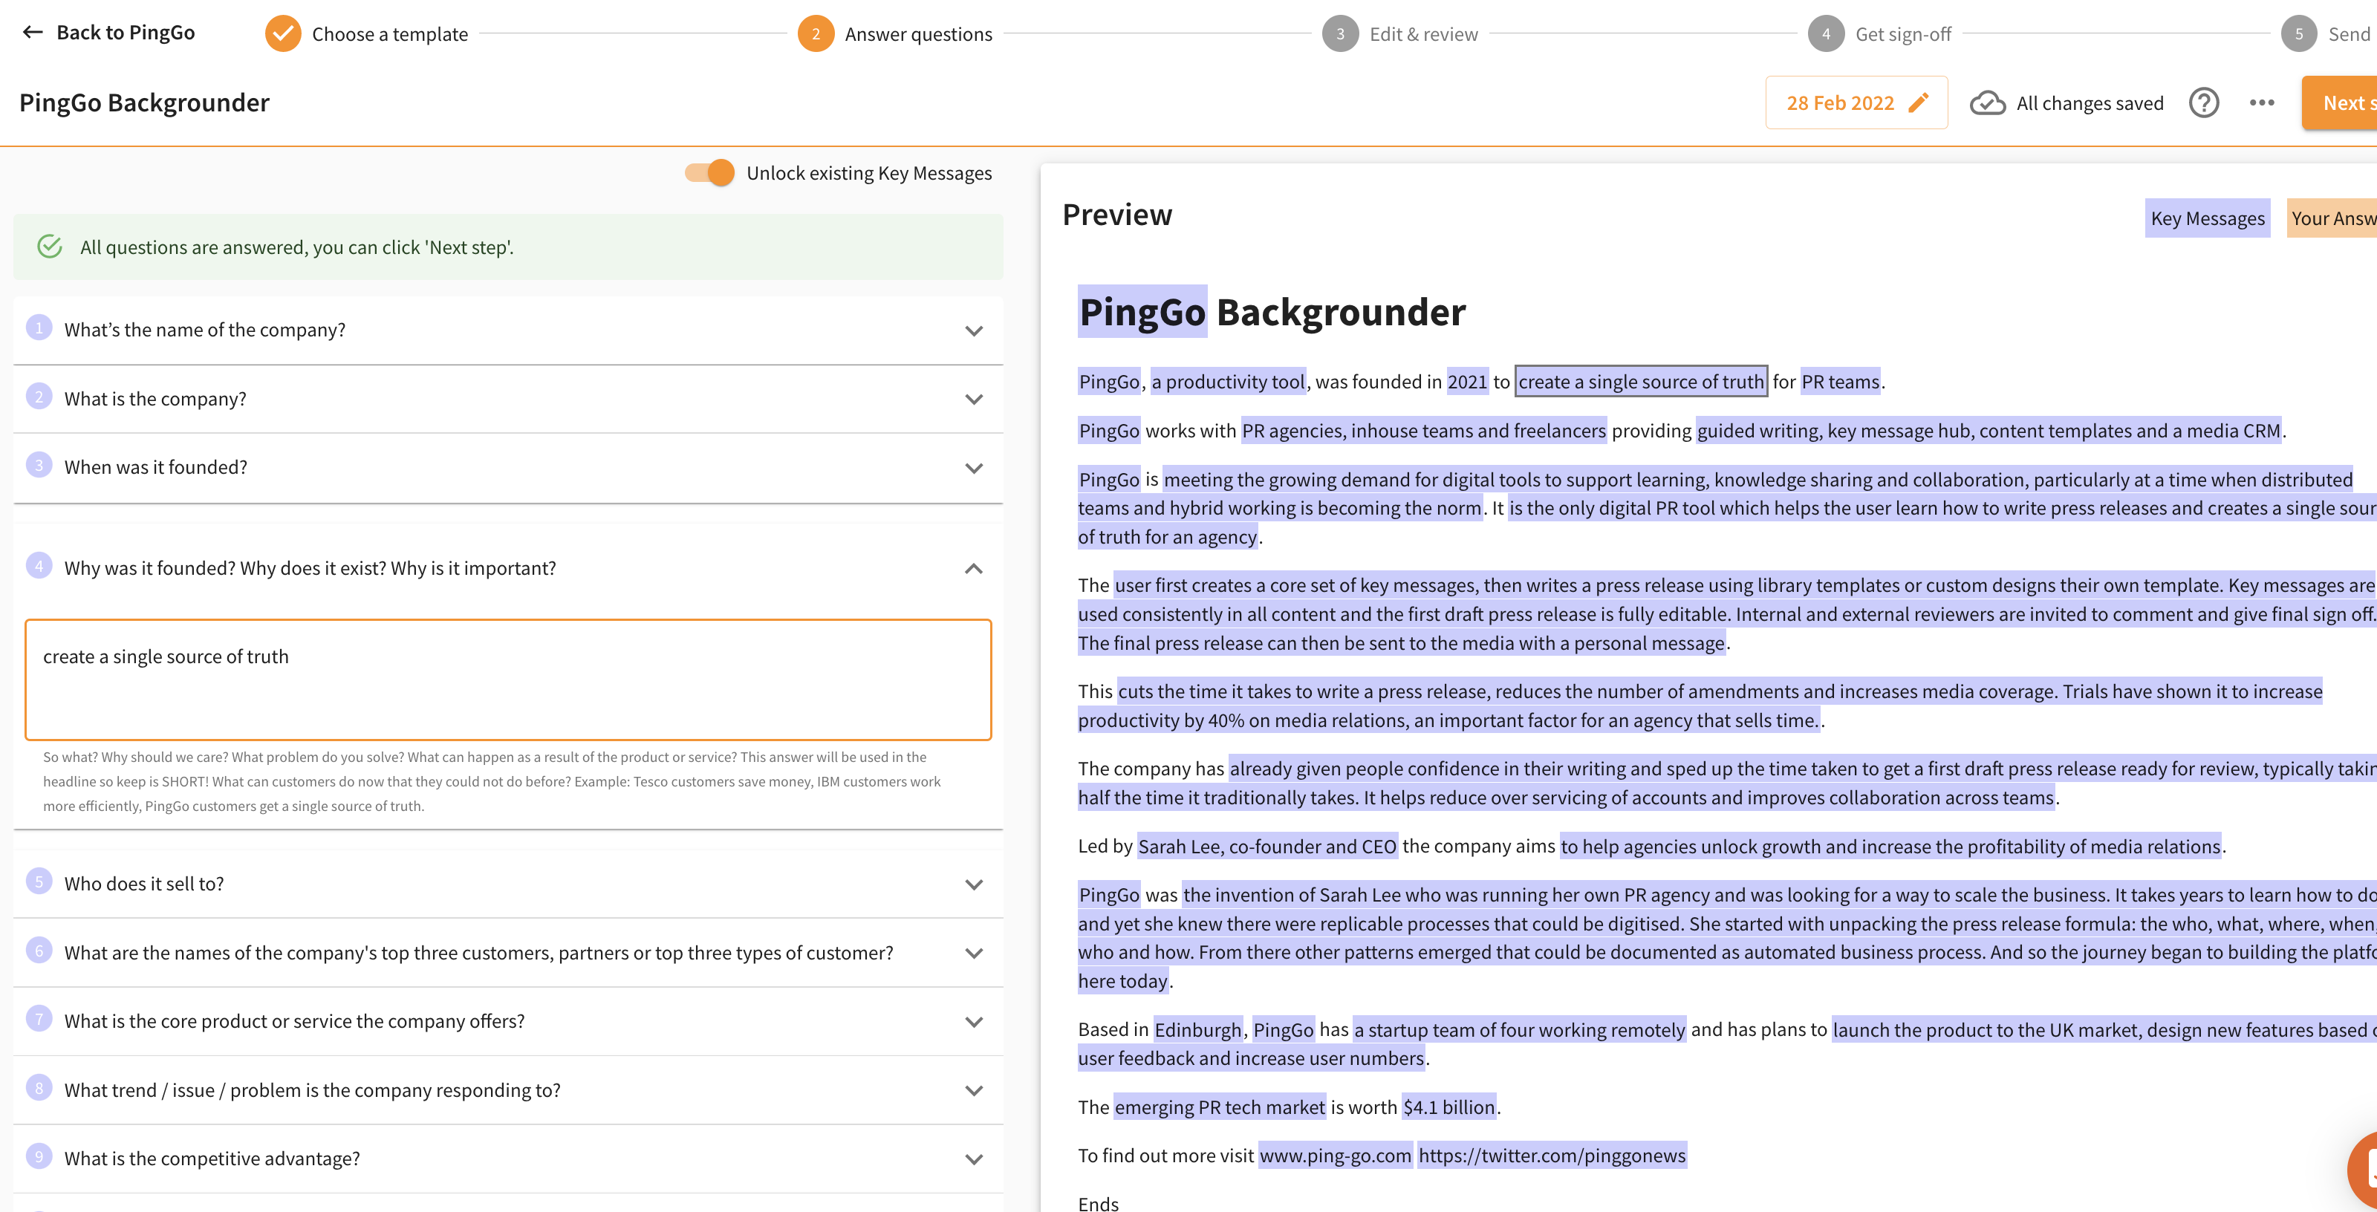Screen dimensions: 2377x1212
Task: Expand the Who does it sell to question
Action: tap(972, 883)
